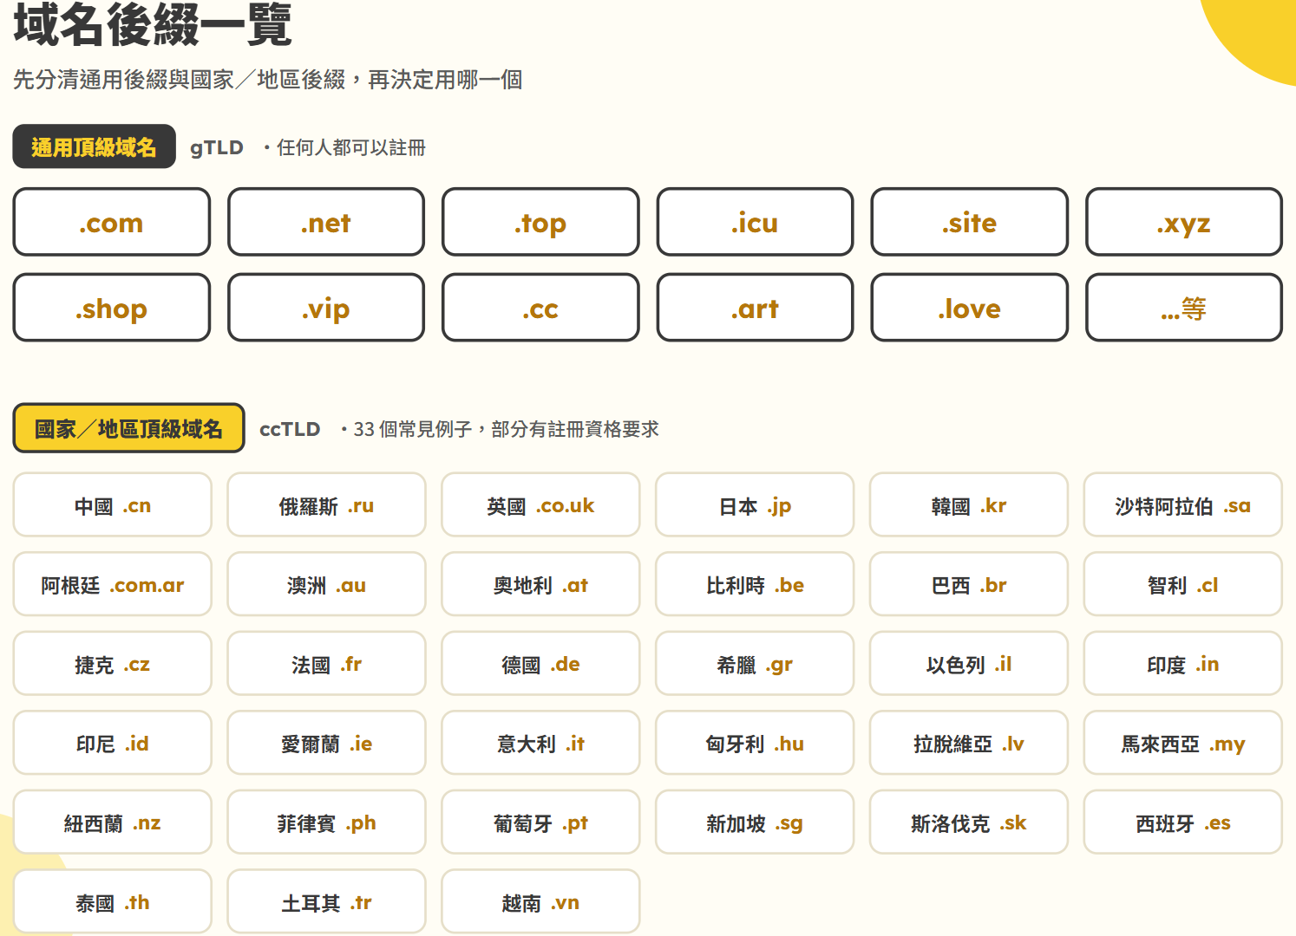Click the subtitle starting with 先分清通用後綴
Image resolution: width=1296 pixels, height=936 pixels.
(267, 80)
